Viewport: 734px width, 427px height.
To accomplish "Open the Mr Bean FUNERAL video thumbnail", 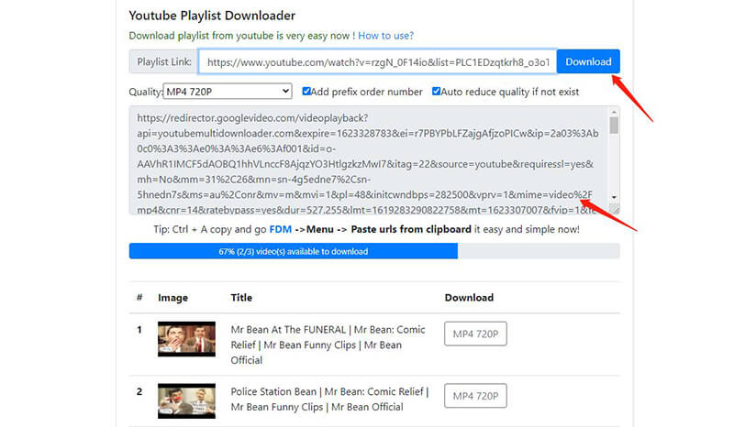I will coord(186,339).
